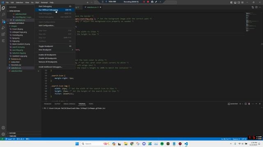
Task: Toggle the bottom panel layout icon
Action: click(x=235, y=2)
